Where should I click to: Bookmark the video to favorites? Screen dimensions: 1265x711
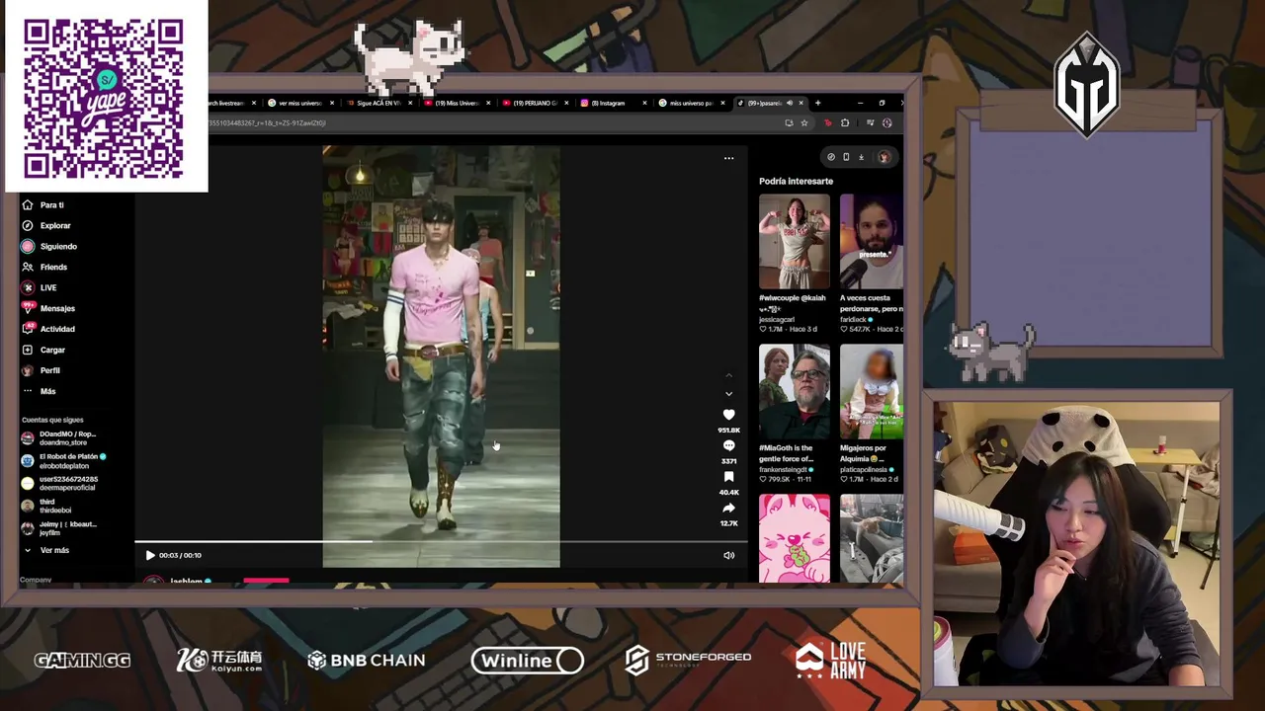coord(728,477)
